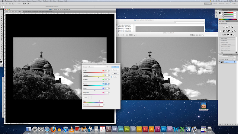Select the Essentials workspace button
The height and width of the screenshot is (134, 238).
[x=208, y=3]
